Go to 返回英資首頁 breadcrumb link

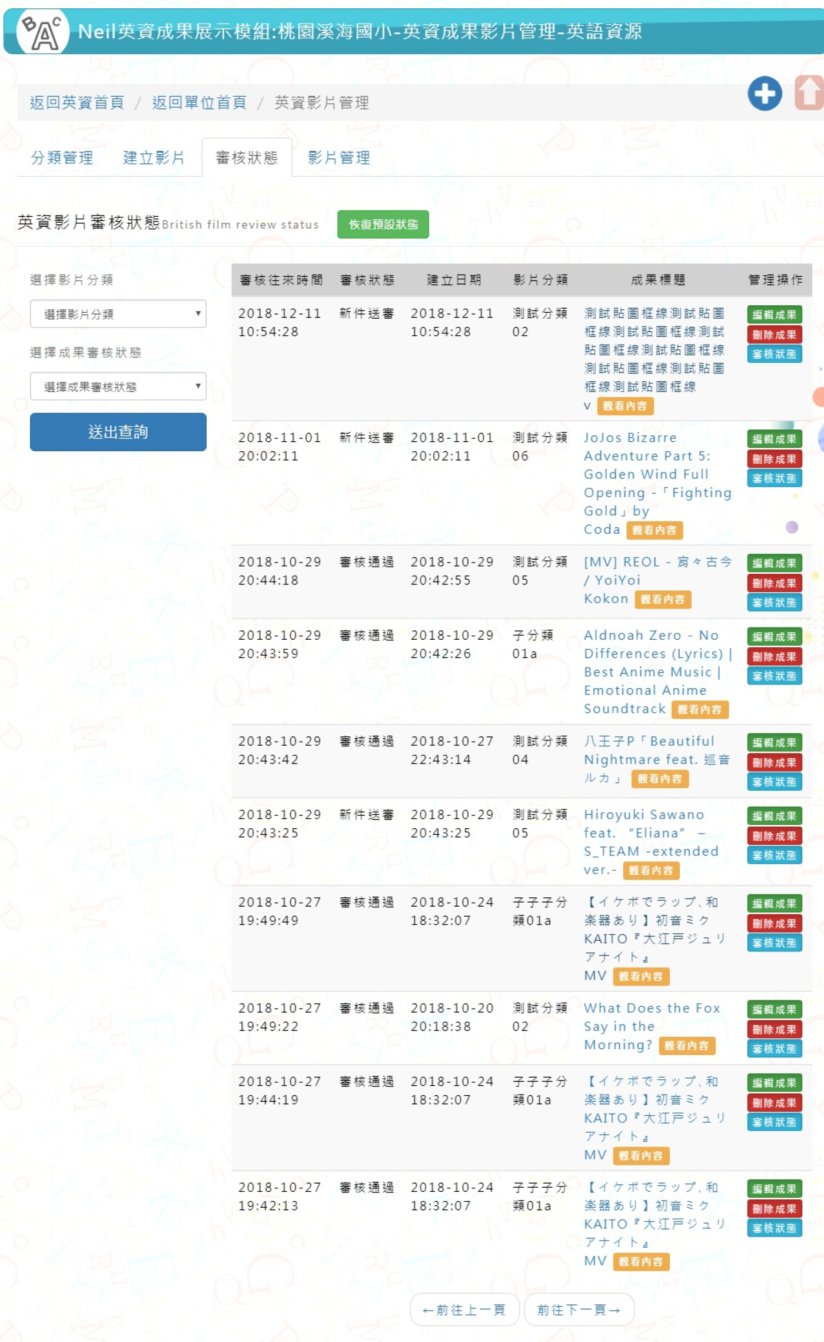click(x=77, y=103)
